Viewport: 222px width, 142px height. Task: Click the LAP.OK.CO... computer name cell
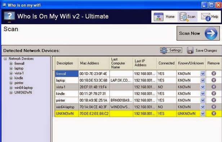point(121,80)
